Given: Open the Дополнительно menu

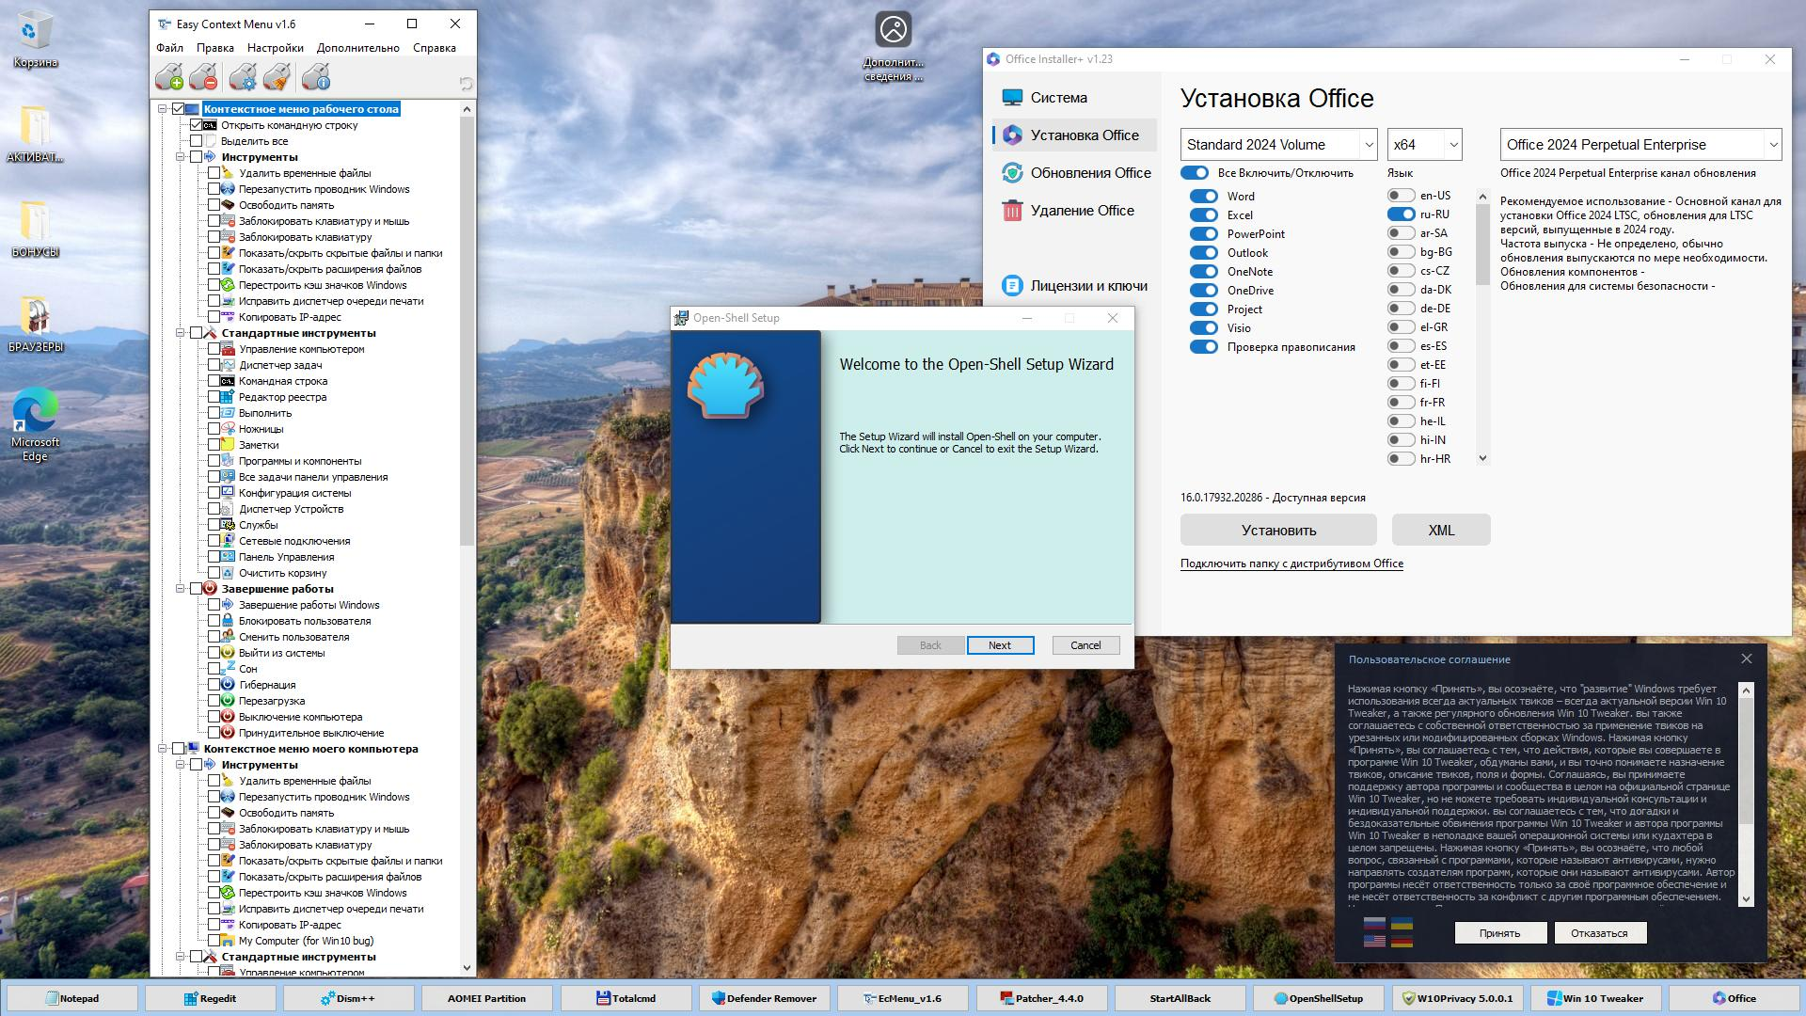Looking at the screenshot, I should point(357,48).
